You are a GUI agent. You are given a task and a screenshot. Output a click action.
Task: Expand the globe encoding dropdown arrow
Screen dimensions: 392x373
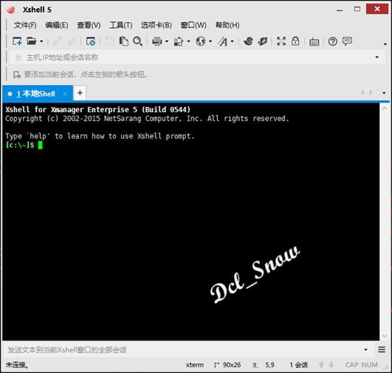click(x=210, y=41)
